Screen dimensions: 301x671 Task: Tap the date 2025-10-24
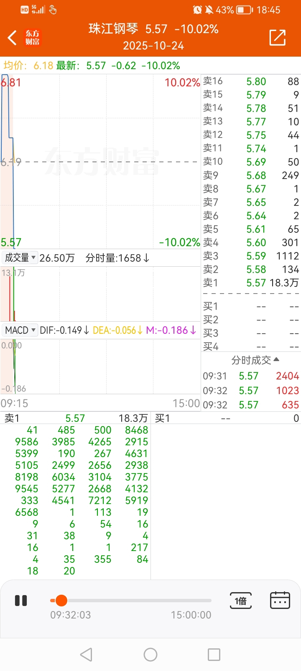(153, 45)
